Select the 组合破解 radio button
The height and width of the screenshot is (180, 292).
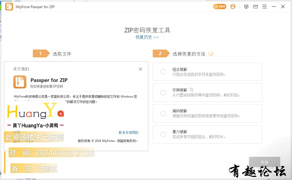pos(163,72)
